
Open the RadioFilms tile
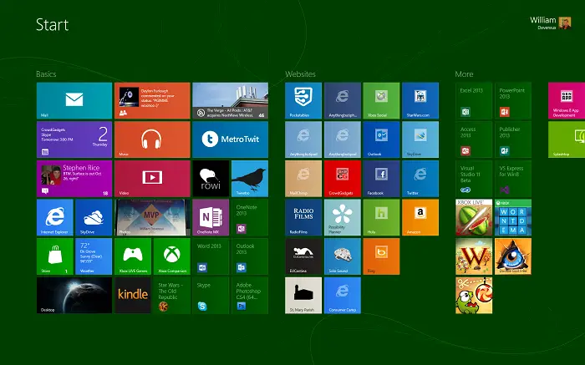(x=303, y=217)
